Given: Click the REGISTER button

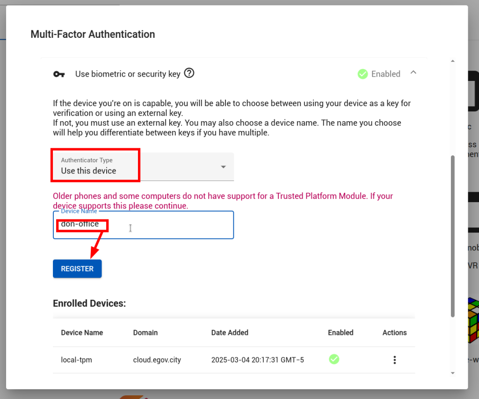Looking at the screenshot, I should (x=77, y=268).
